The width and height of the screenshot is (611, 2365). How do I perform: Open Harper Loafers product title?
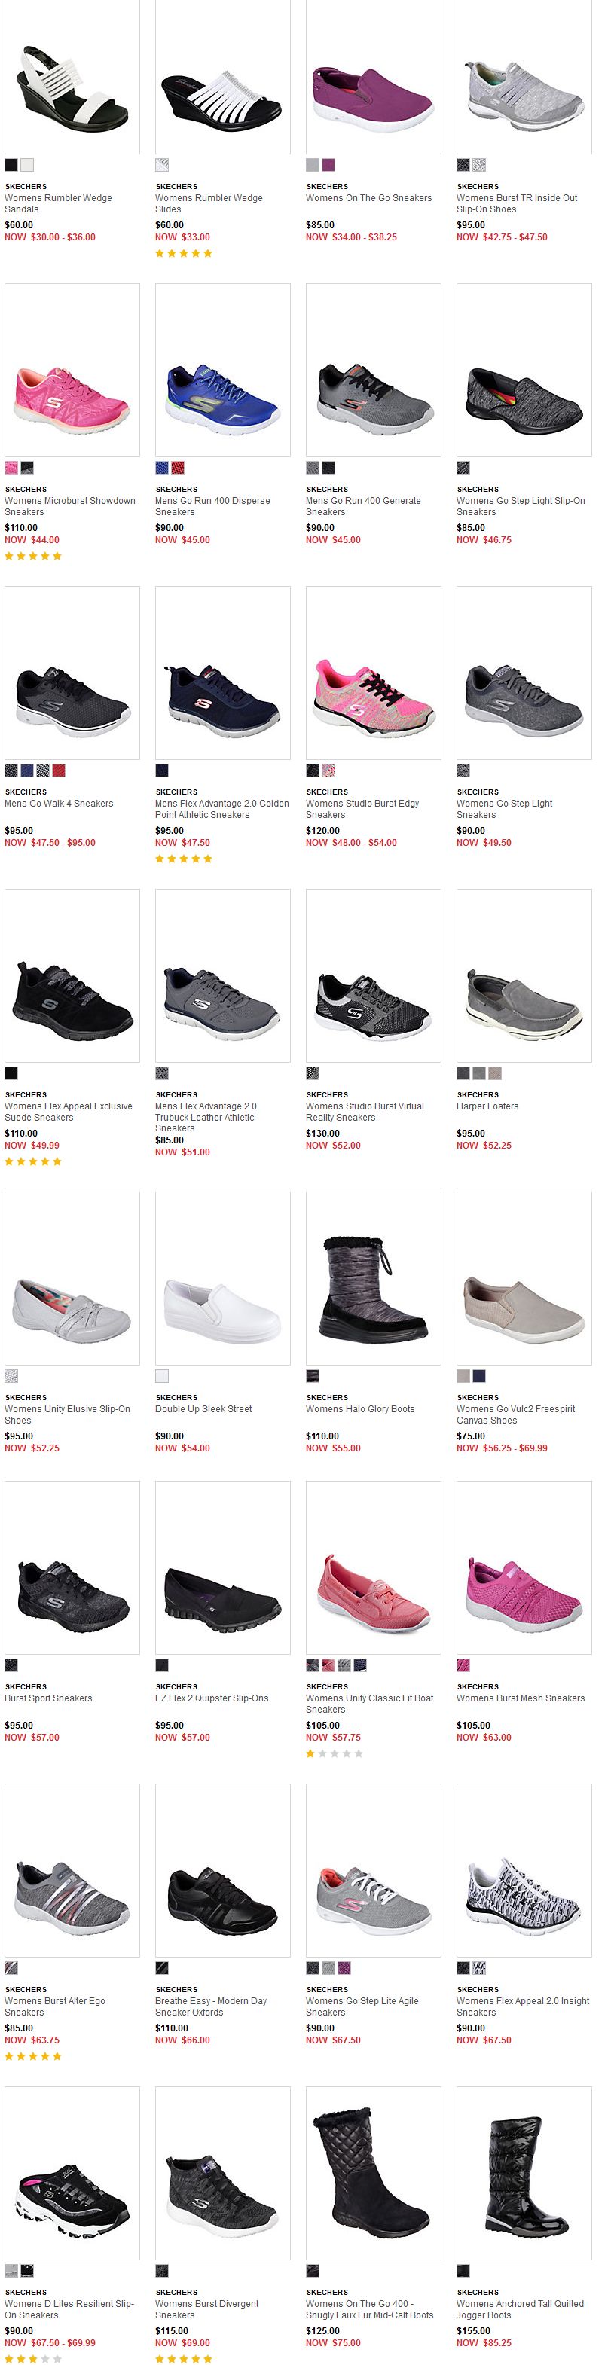[x=488, y=1106]
